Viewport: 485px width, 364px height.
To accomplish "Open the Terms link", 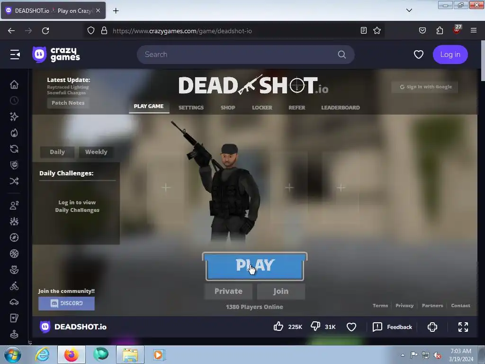I will (380, 306).
